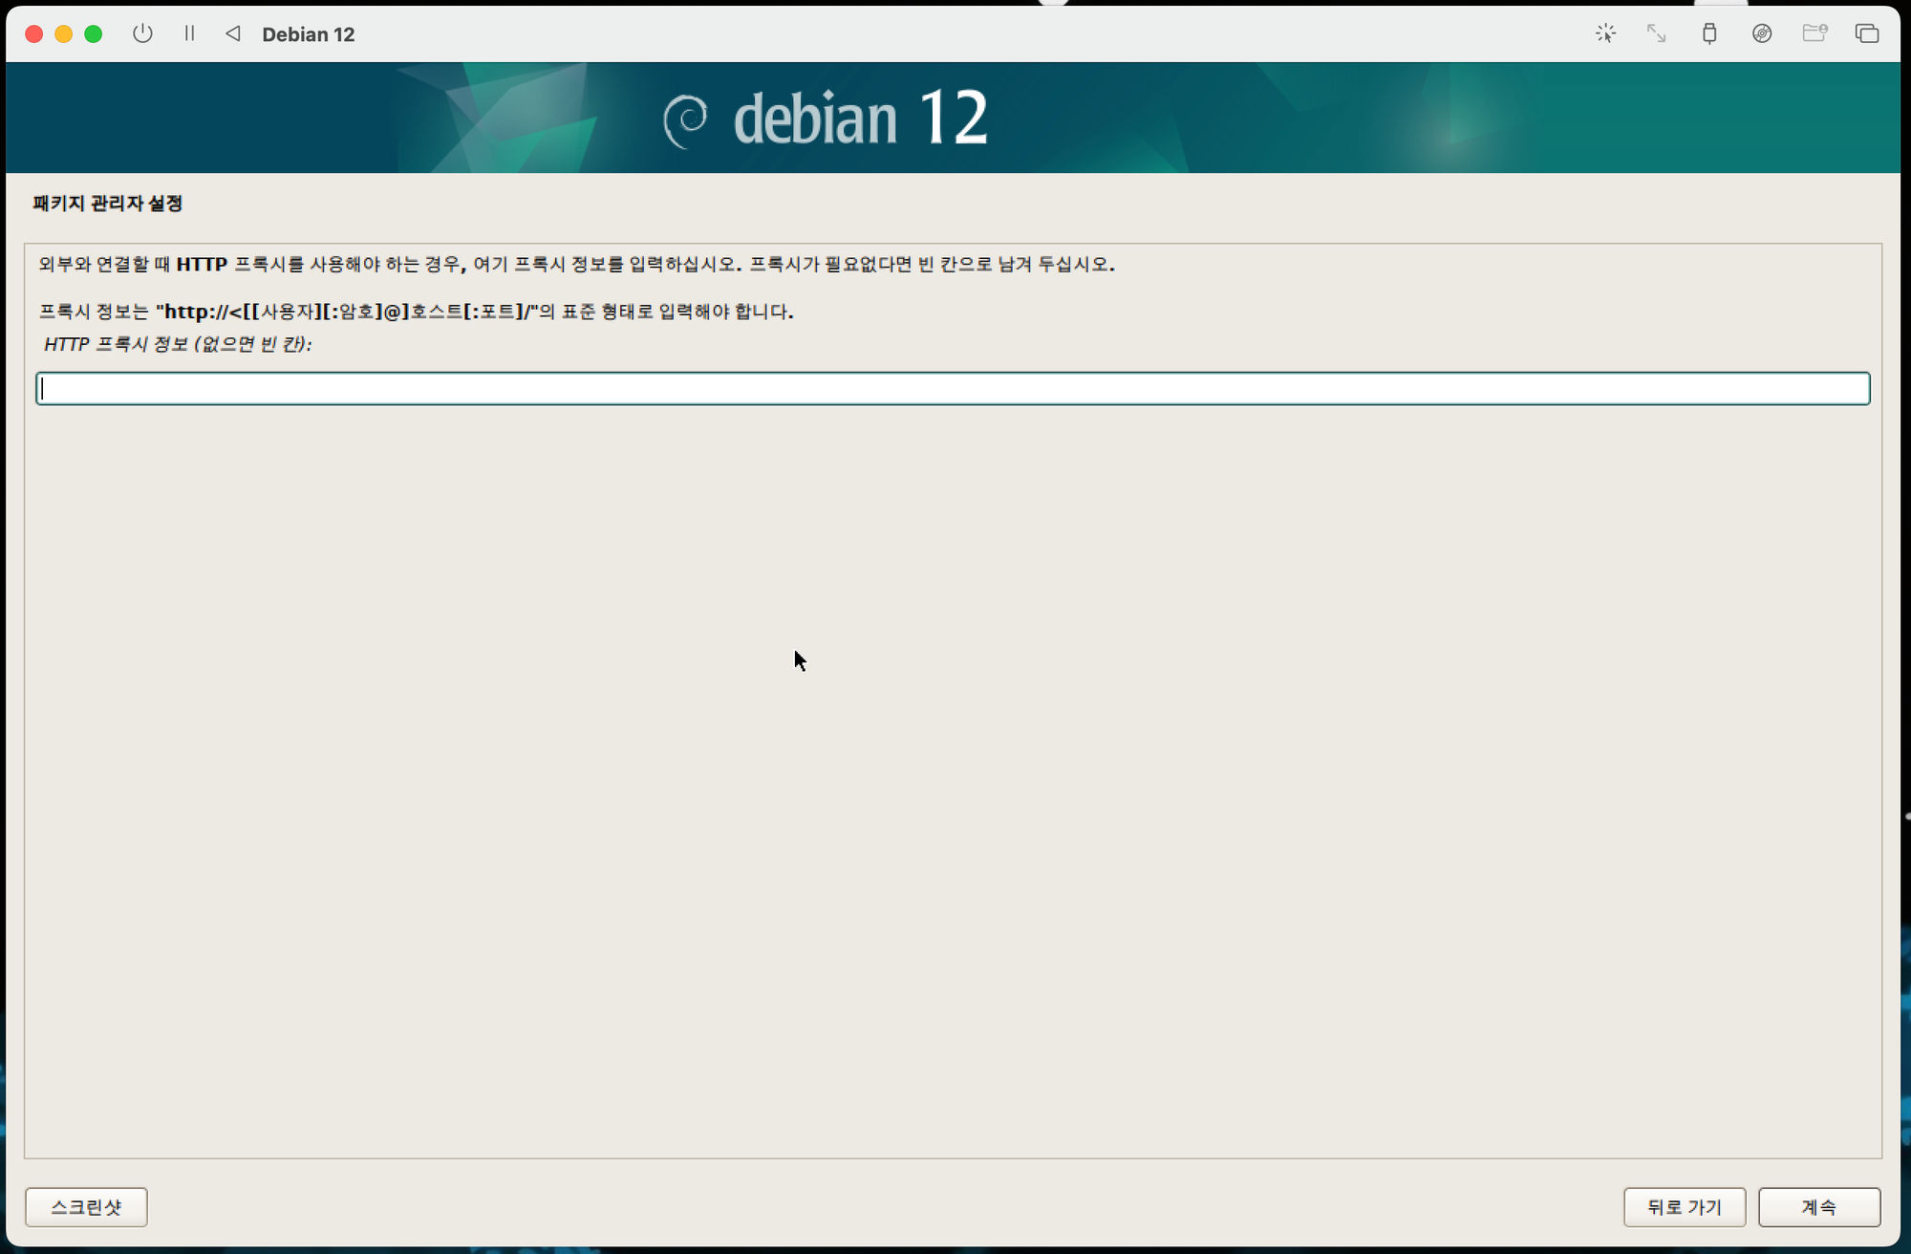Close the Debian 12 VM window

coord(34,33)
